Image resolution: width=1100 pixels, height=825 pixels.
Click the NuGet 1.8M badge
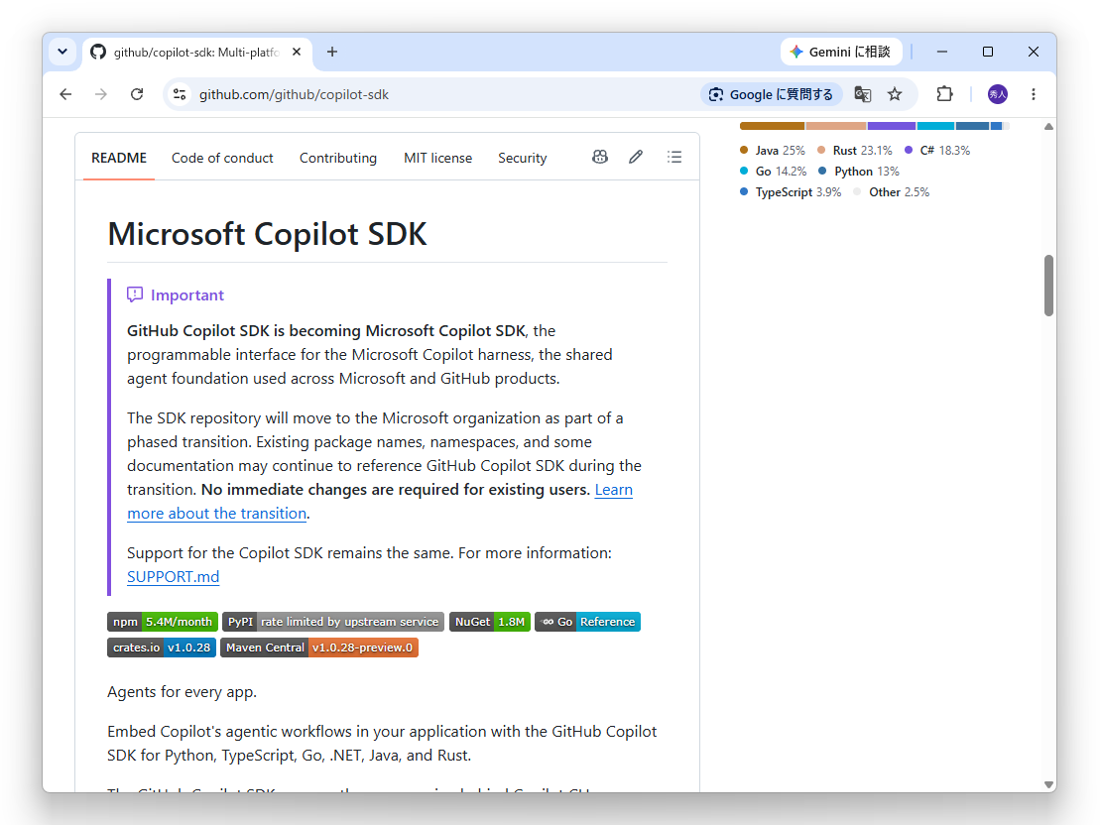click(x=490, y=622)
